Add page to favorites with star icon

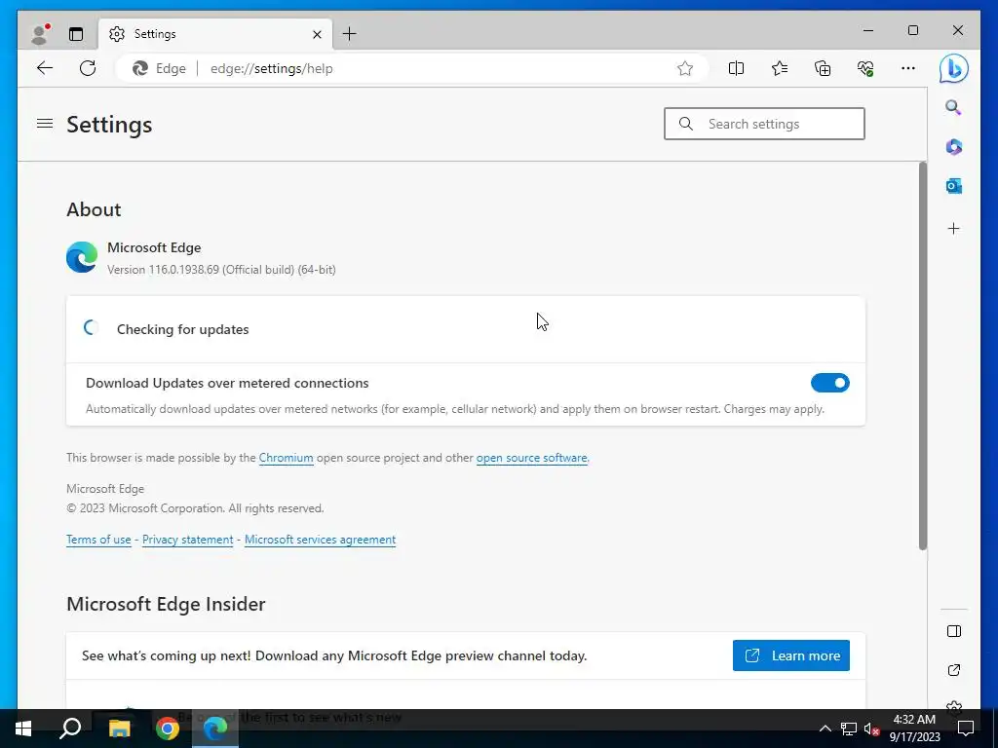(x=685, y=68)
